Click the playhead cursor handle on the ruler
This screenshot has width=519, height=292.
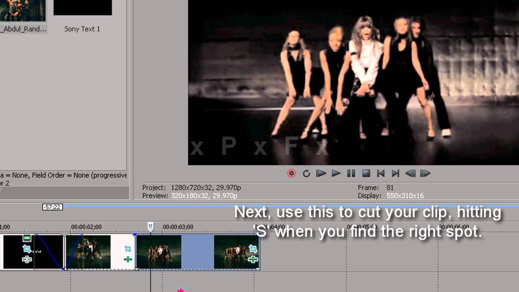pyautogui.click(x=150, y=227)
